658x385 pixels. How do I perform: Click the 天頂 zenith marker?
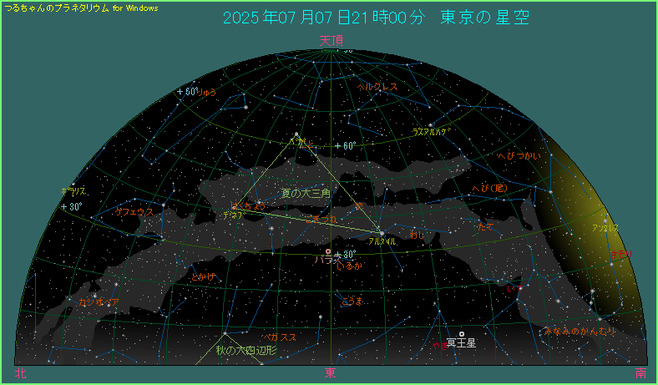[x=331, y=39]
